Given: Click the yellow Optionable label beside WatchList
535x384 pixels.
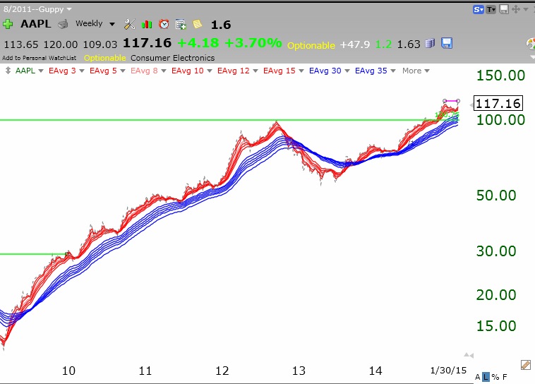Looking at the screenshot, I should (x=104, y=58).
